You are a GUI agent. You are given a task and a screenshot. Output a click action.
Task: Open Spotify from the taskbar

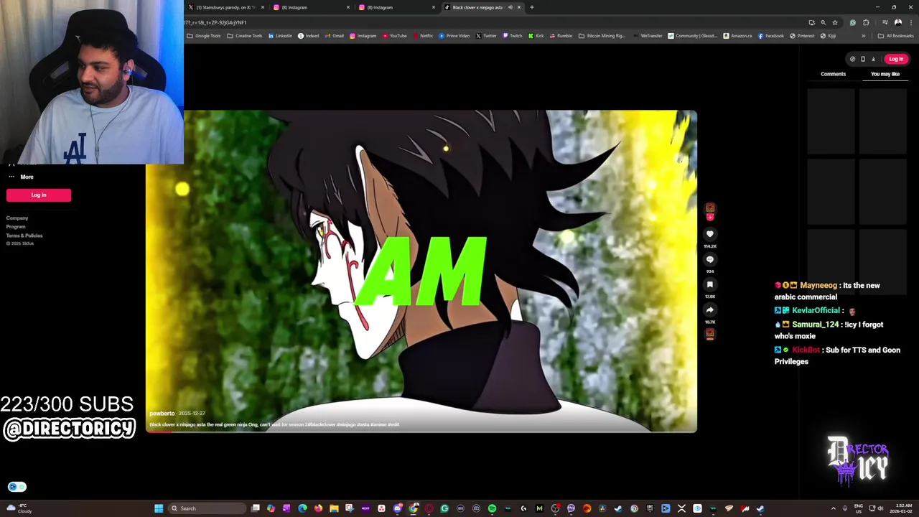coord(492,508)
